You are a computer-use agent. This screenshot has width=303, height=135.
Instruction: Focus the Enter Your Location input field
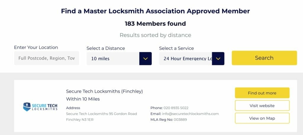(46, 58)
